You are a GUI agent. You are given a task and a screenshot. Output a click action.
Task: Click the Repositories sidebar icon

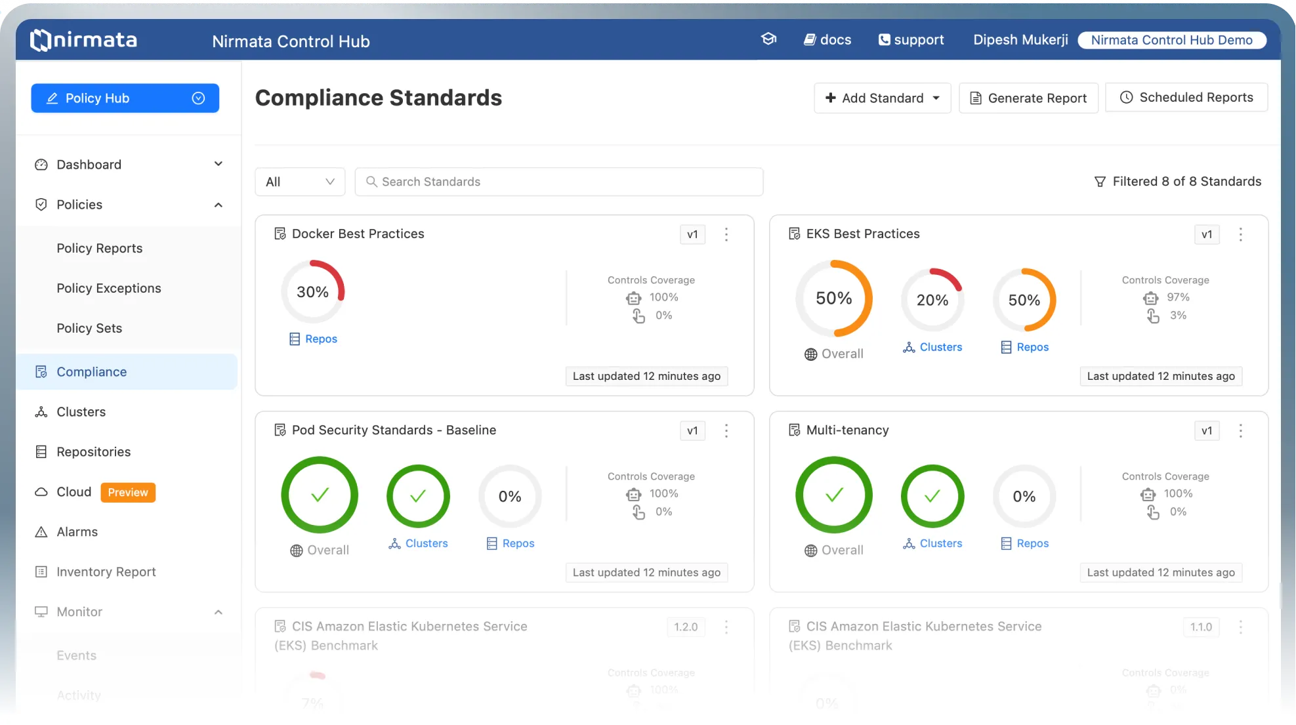tap(41, 452)
